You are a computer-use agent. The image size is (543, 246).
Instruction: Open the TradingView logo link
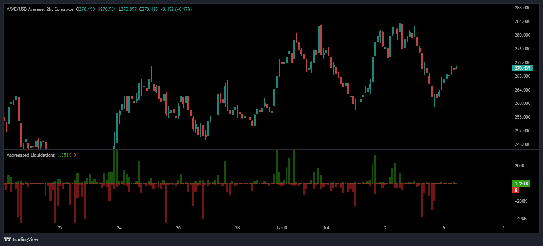[21, 239]
